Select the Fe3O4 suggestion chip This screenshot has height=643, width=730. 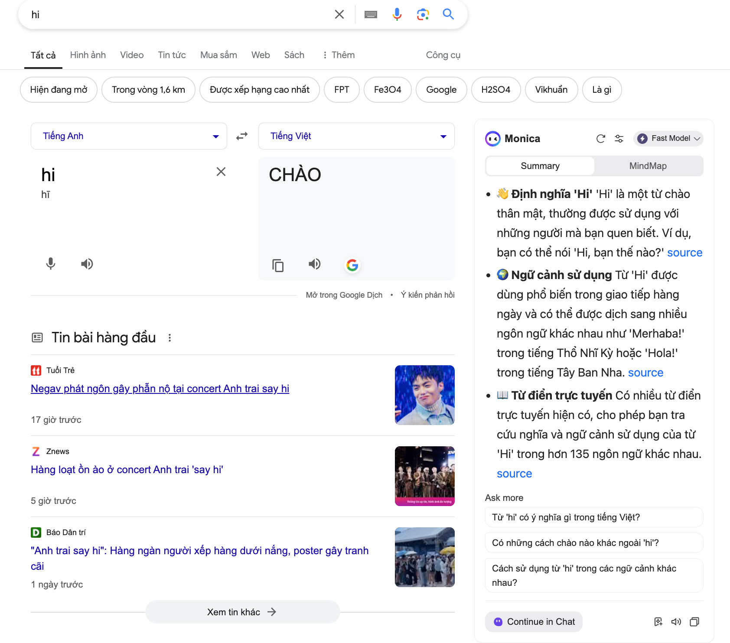[388, 90]
